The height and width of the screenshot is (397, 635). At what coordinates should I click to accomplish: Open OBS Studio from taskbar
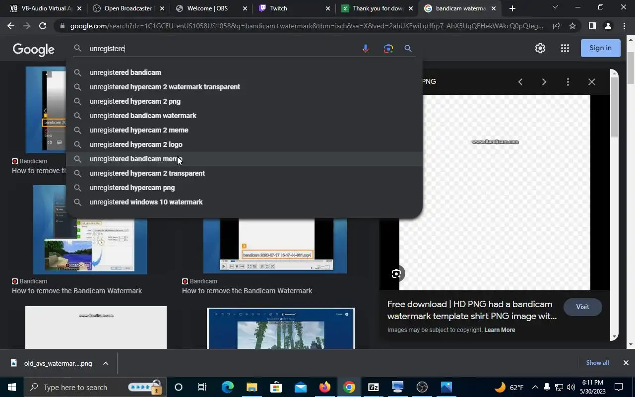(422, 387)
